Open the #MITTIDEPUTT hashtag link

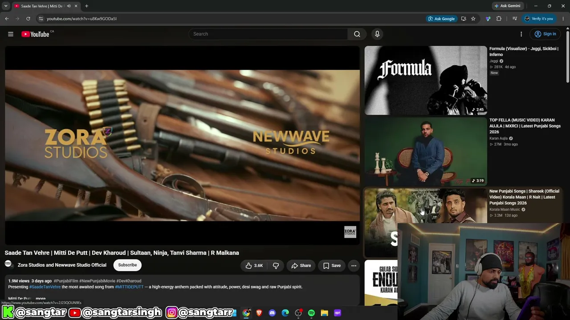(129, 287)
